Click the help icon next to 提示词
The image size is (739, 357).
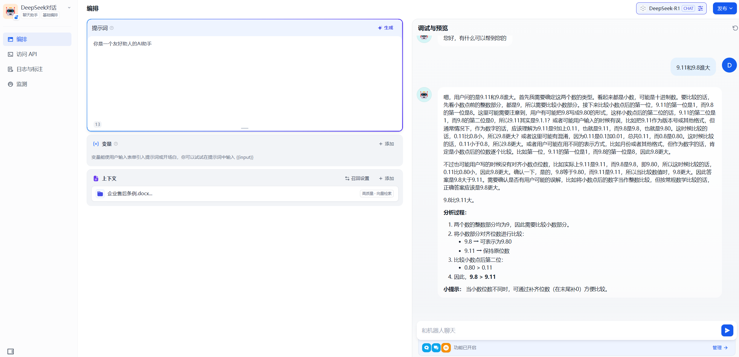tap(112, 28)
